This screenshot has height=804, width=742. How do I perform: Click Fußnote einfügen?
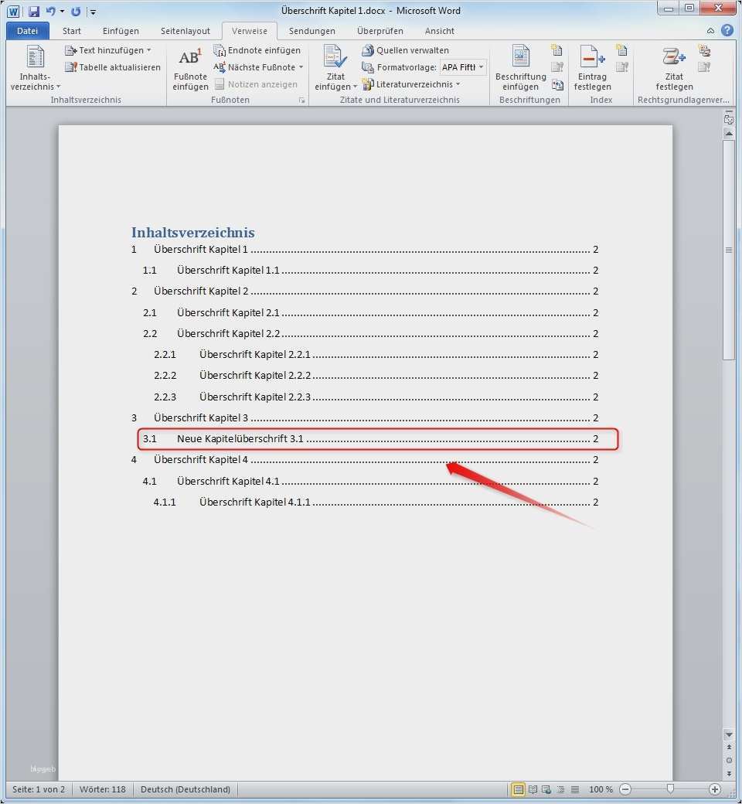(x=189, y=67)
